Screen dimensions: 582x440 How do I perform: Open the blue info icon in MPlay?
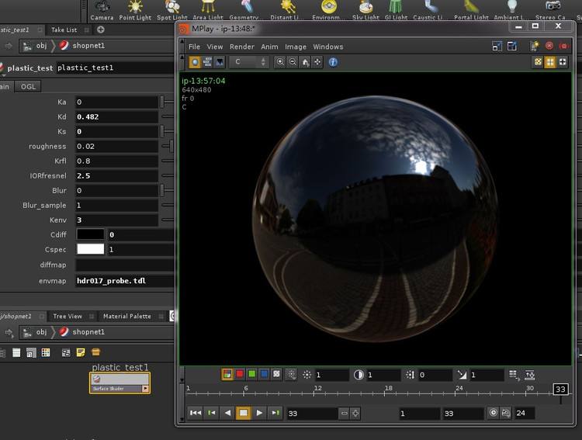tap(333, 62)
